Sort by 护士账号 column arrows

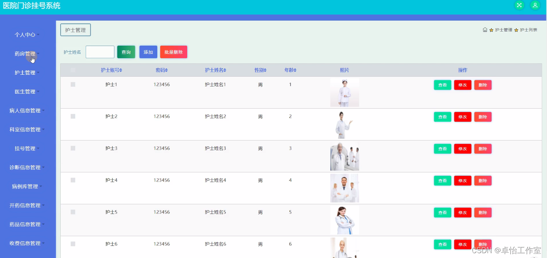121,70
